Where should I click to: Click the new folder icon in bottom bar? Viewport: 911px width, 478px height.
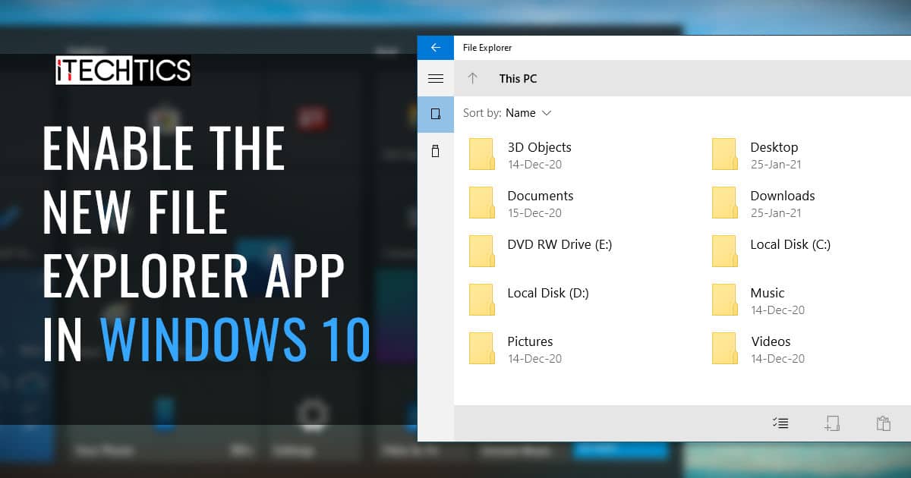pyautogui.click(x=832, y=423)
